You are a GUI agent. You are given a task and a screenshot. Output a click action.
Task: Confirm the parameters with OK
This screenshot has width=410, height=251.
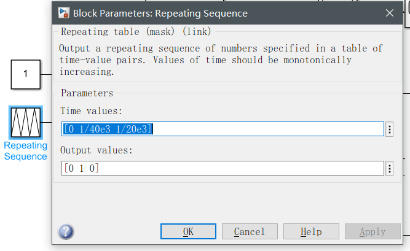pos(188,231)
